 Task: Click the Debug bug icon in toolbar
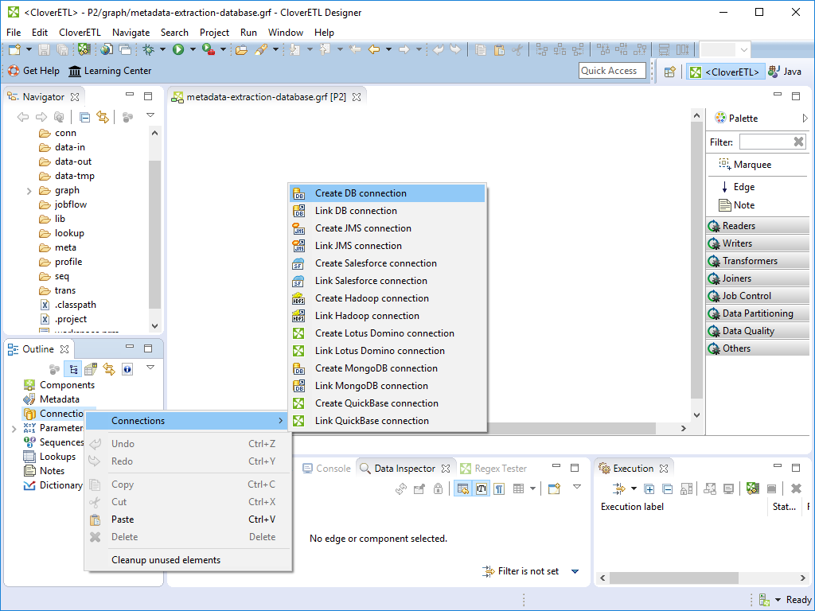point(149,49)
